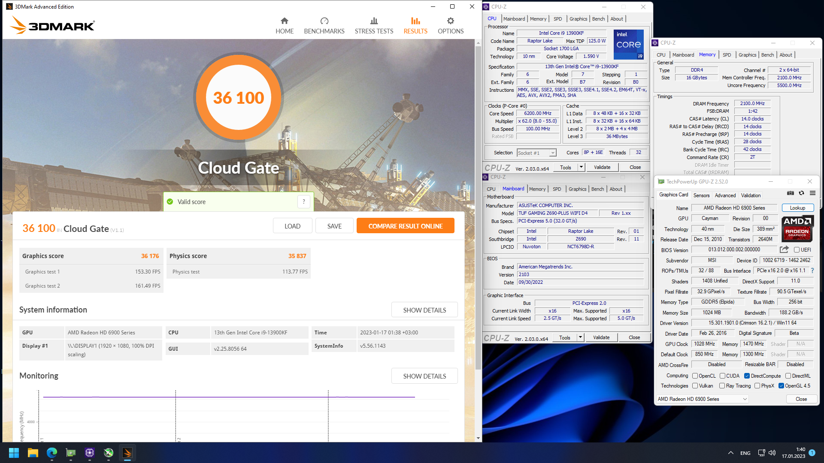Expand Tools dropdown arrow in CPU window
Screen dimensions: 824x463
[581, 167]
